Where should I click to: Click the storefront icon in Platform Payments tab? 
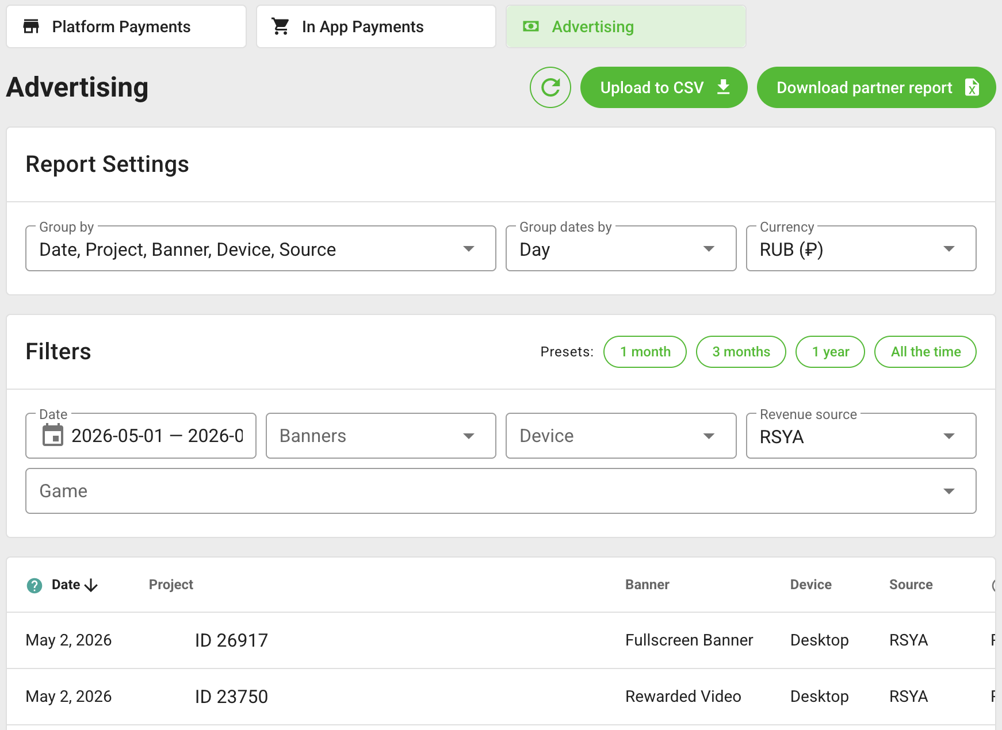(x=31, y=26)
